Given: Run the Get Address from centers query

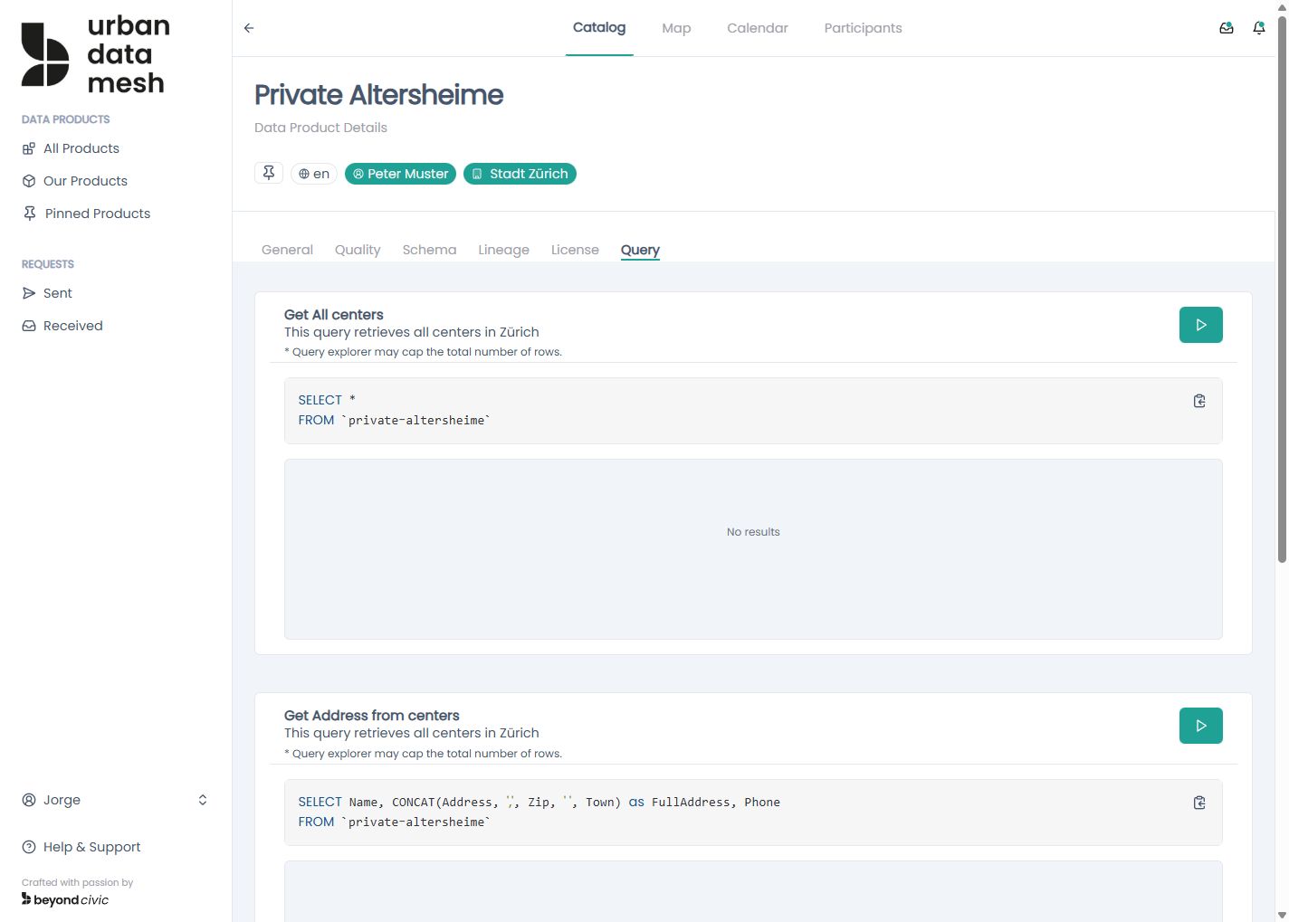Looking at the screenshot, I should coord(1200,726).
